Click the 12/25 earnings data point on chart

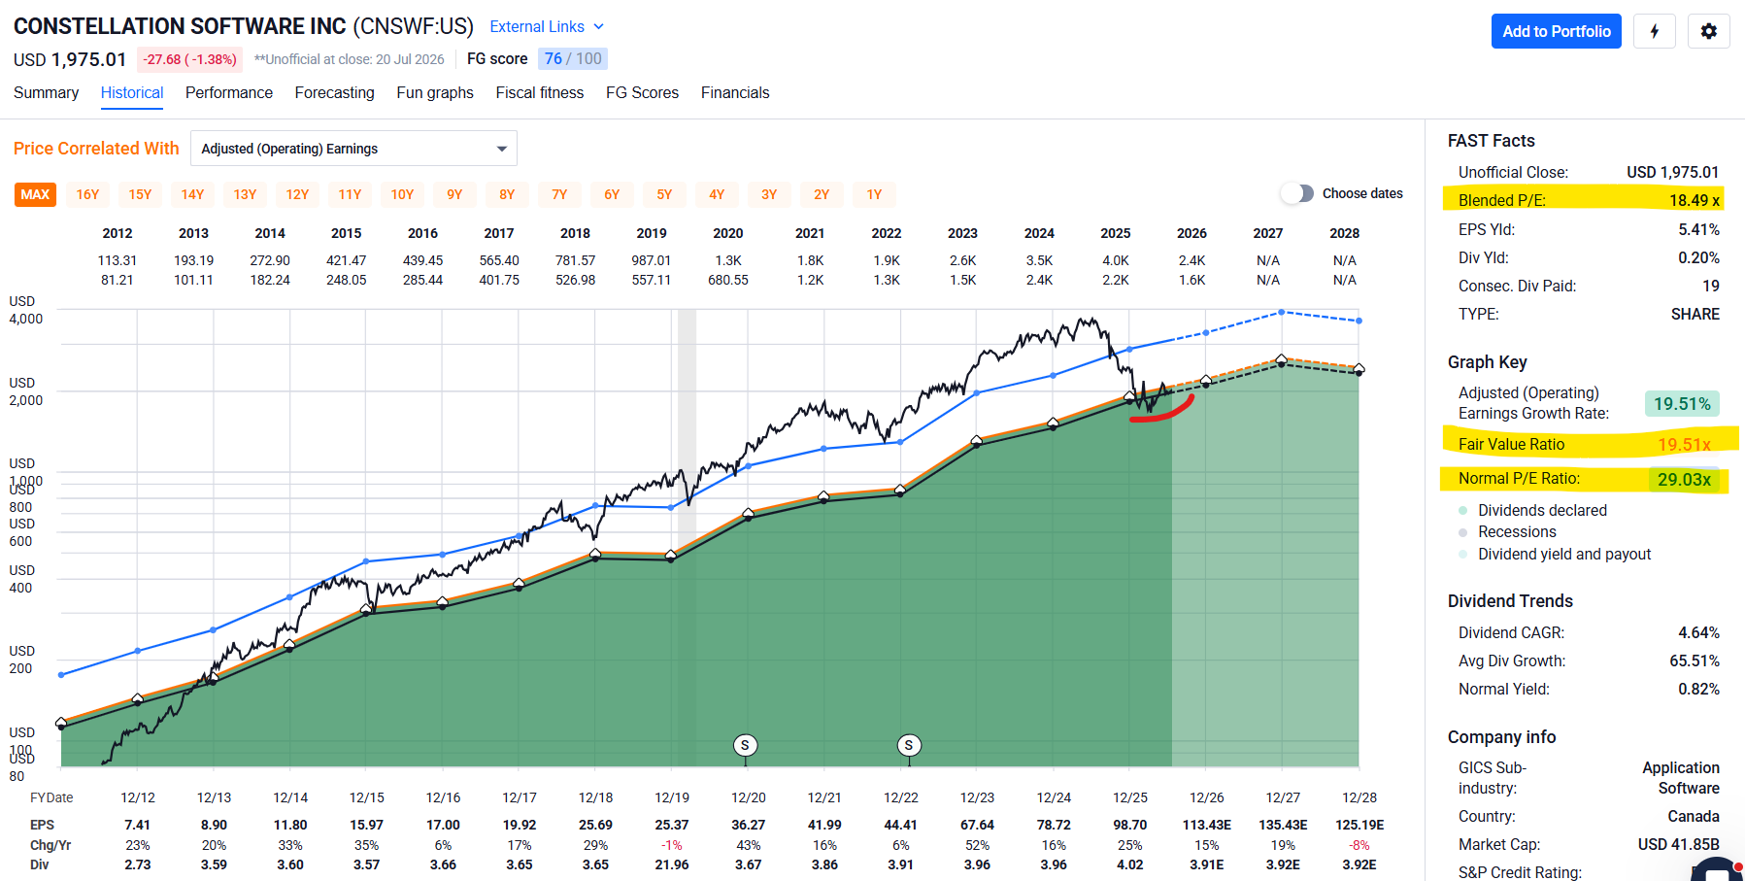[1129, 396]
